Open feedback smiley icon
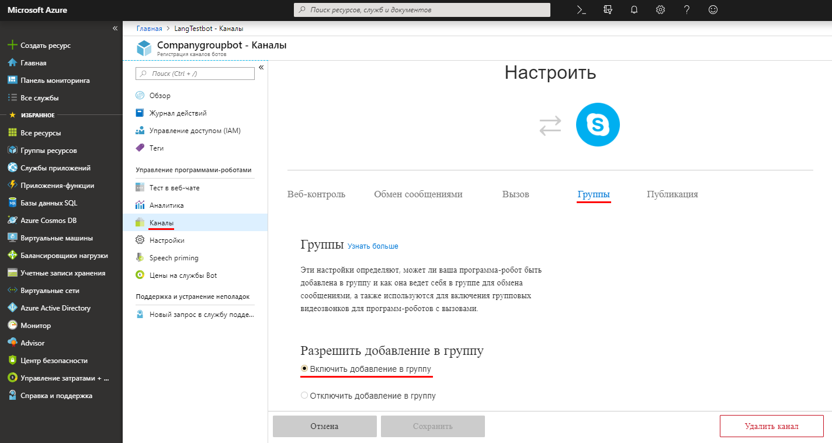Screen dimensions: 832x443 712,10
